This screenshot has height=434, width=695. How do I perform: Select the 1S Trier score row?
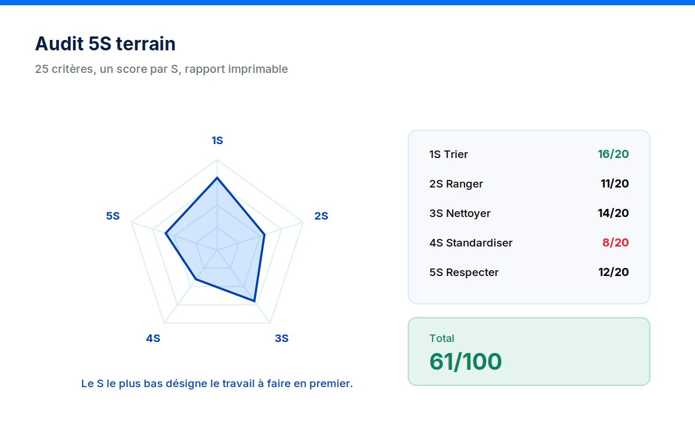click(529, 155)
